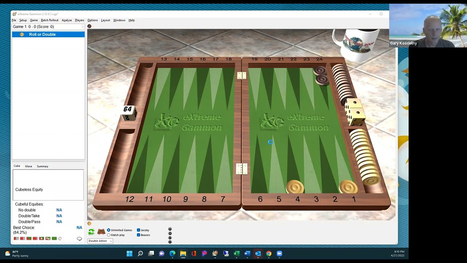Switch to the Cube tab
This screenshot has width=467, height=263.
coord(17,166)
